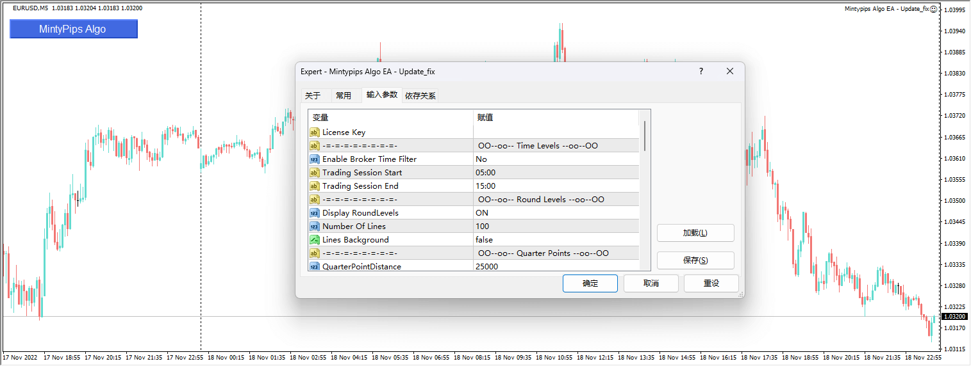971x366 pixels.
Task: Click the Trading Session End row icon
Action: [314, 186]
